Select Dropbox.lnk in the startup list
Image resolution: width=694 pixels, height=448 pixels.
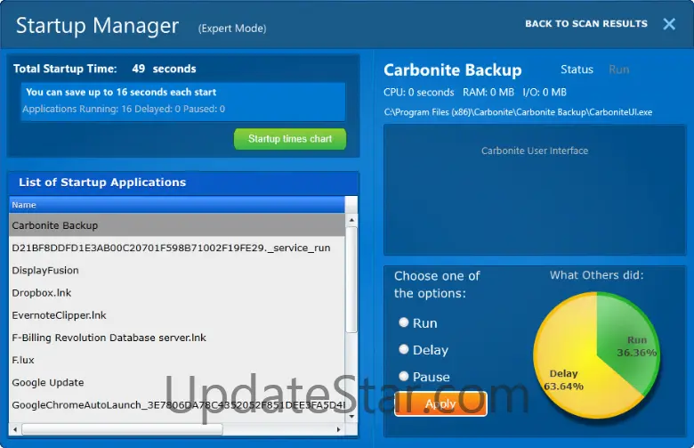coord(176,292)
